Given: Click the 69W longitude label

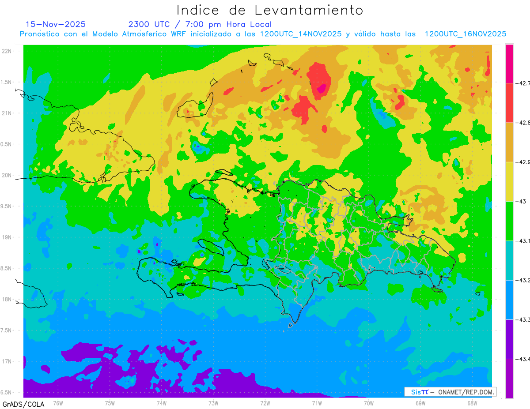Looking at the screenshot, I should 420,403.
